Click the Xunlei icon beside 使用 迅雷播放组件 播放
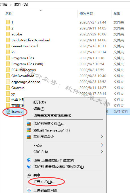The height and width of the screenshot is (193, 130). 29,160
